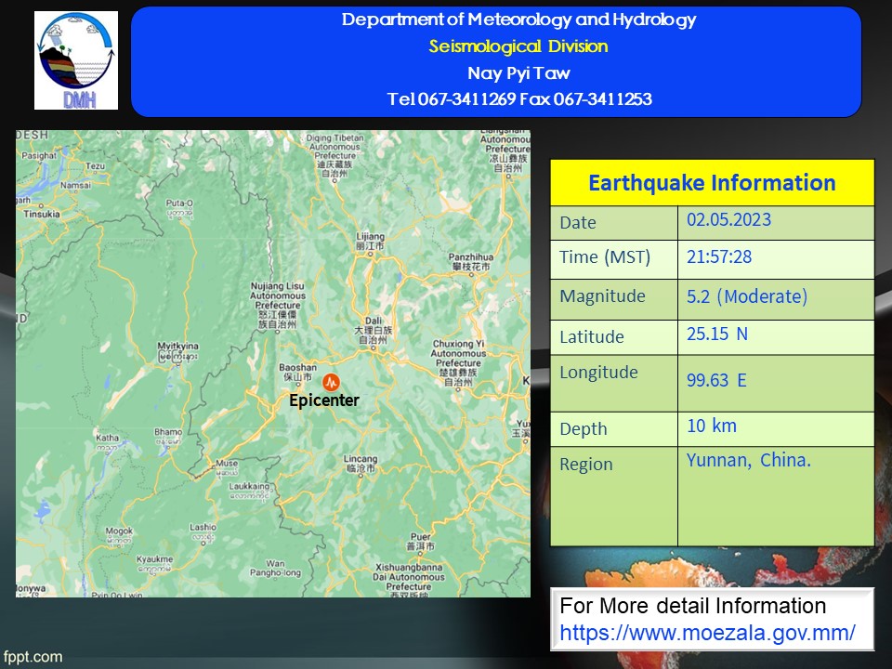Click Bhamo town label on map
The image size is (892, 669).
click(x=168, y=437)
